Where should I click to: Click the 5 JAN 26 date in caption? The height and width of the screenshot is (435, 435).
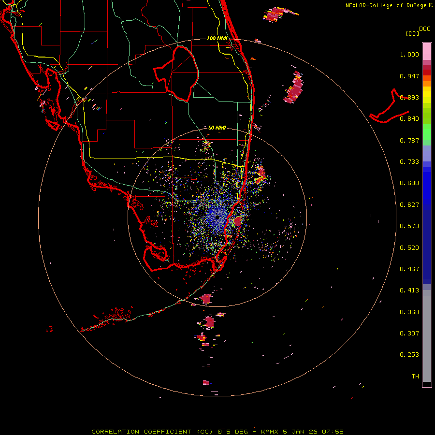301,432
